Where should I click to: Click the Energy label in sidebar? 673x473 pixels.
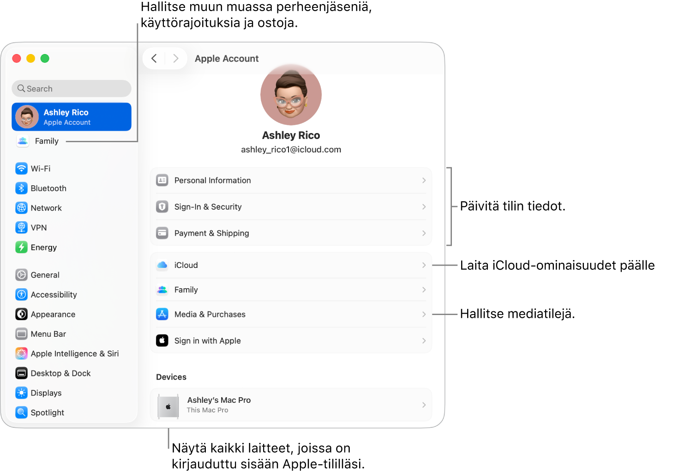pyautogui.click(x=44, y=247)
